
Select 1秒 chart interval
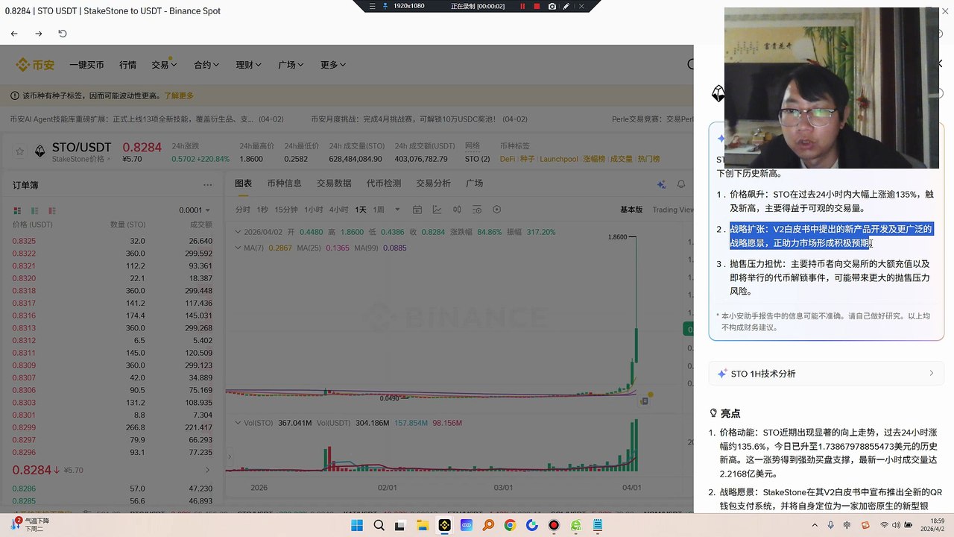[x=262, y=210]
